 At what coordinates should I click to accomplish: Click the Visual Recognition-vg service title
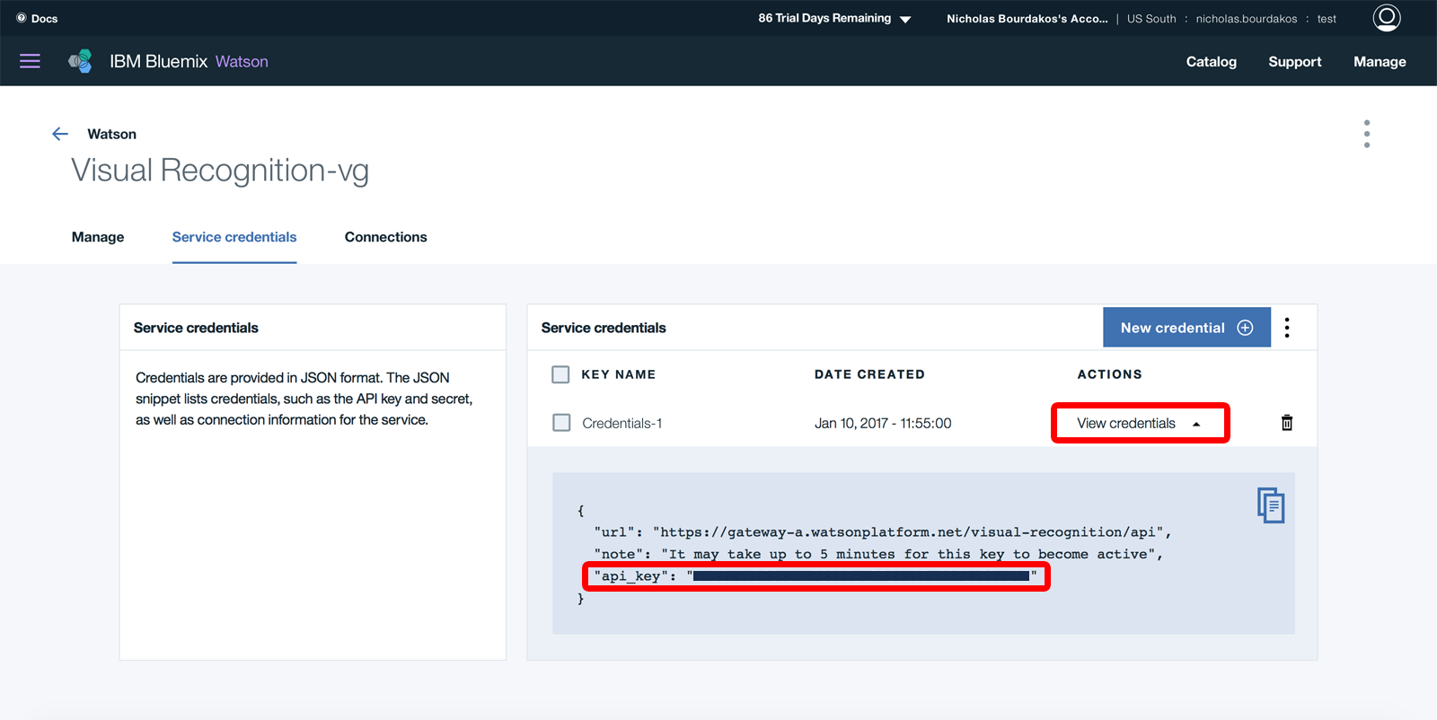pyautogui.click(x=220, y=171)
